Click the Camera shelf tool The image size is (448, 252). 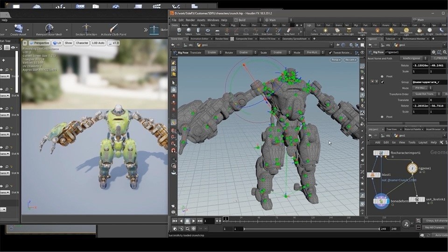314,31
